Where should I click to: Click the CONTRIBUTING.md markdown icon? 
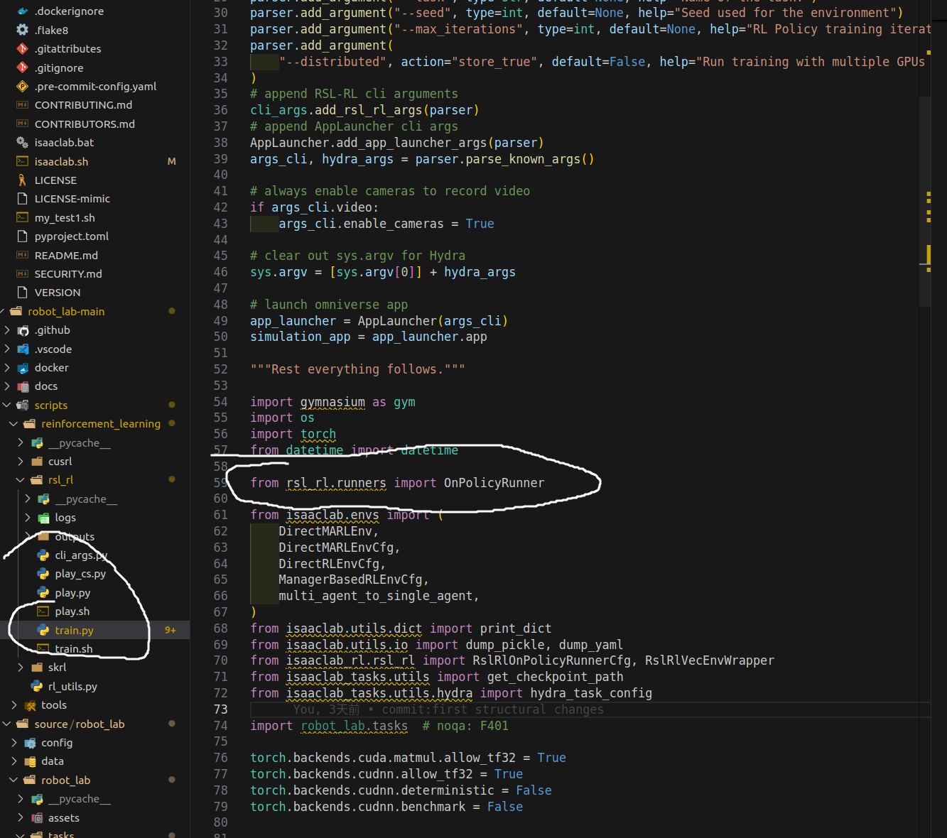click(x=22, y=105)
